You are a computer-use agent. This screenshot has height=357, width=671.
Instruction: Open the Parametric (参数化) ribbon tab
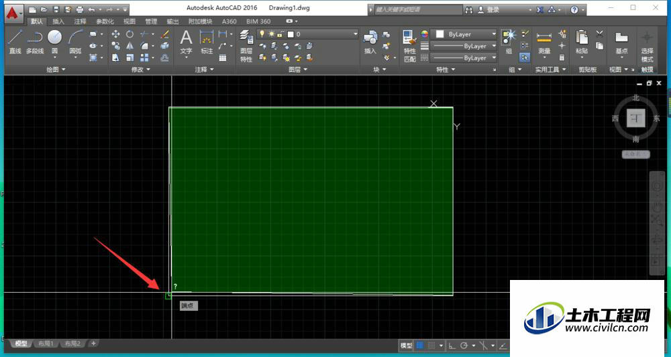105,21
